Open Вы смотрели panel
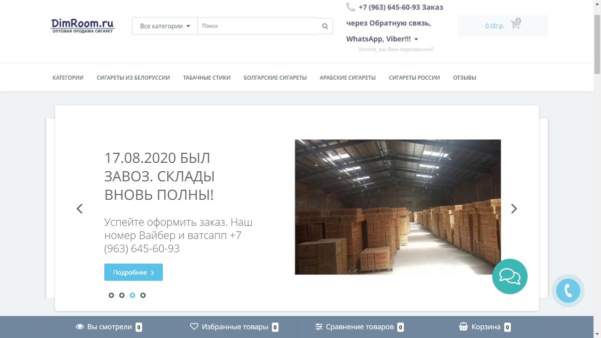The width and height of the screenshot is (601, 338). click(x=109, y=327)
